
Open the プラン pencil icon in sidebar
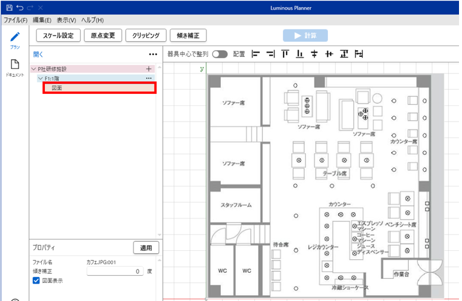[x=15, y=37]
